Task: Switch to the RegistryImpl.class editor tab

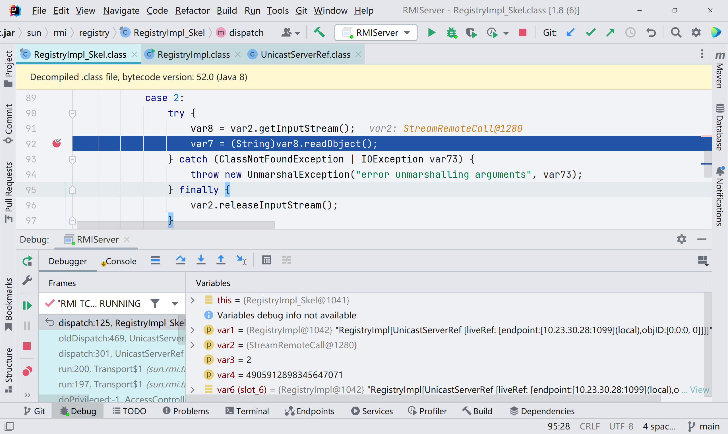Action: pyautogui.click(x=193, y=55)
